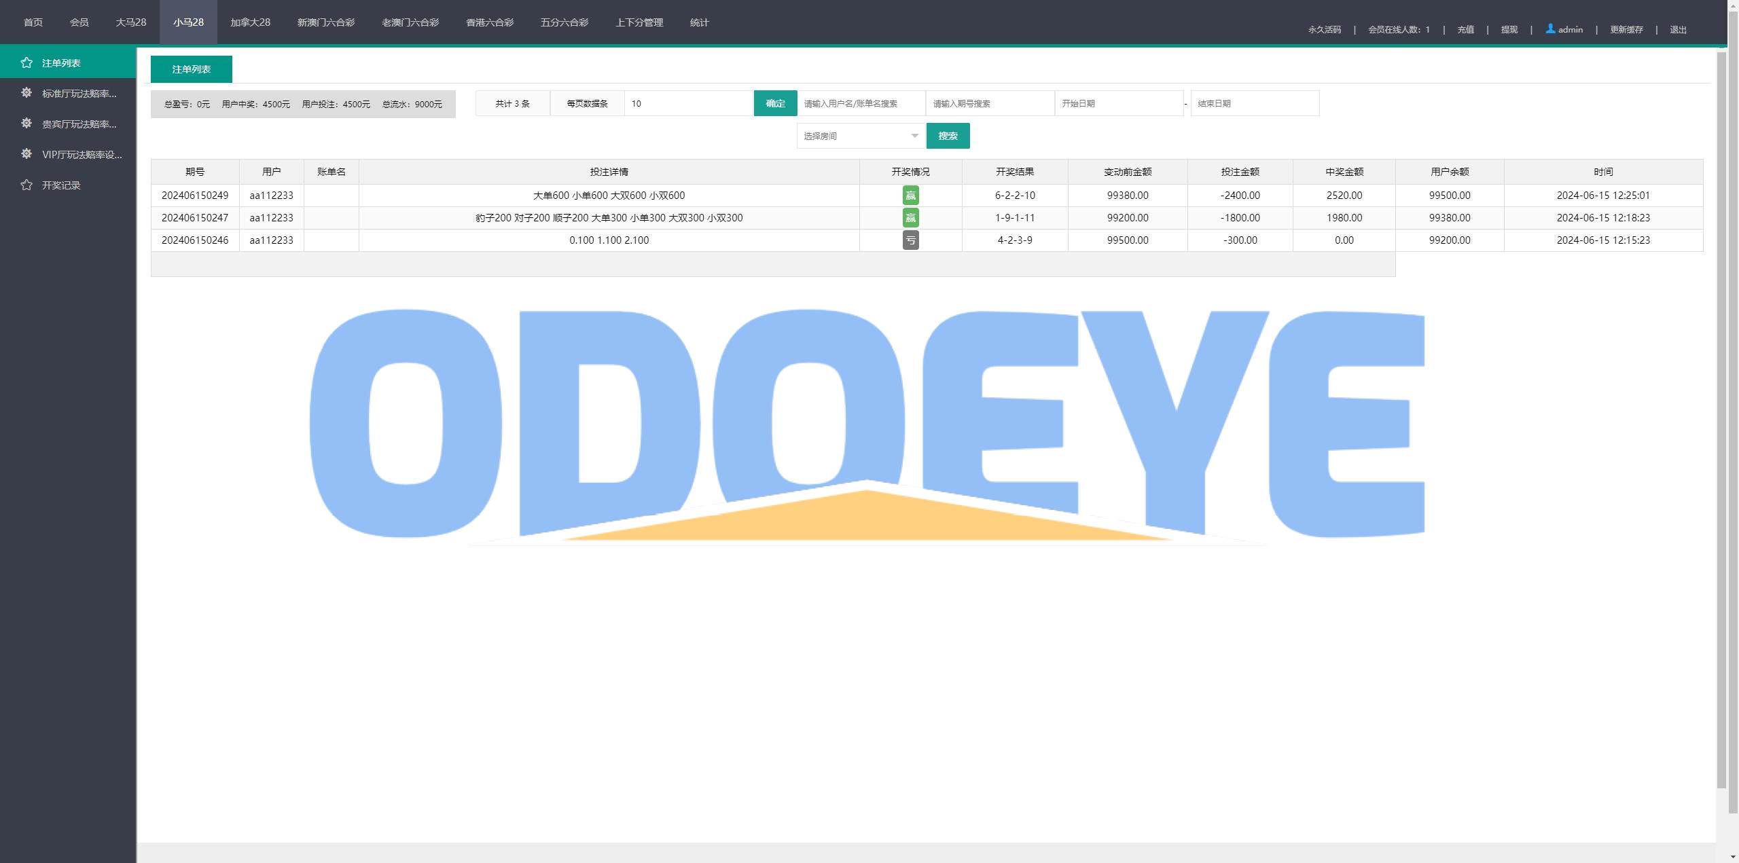Viewport: 1739px width, 863px height.
Task: Click the per-page count field showing 10
Action: click(689, 103)
